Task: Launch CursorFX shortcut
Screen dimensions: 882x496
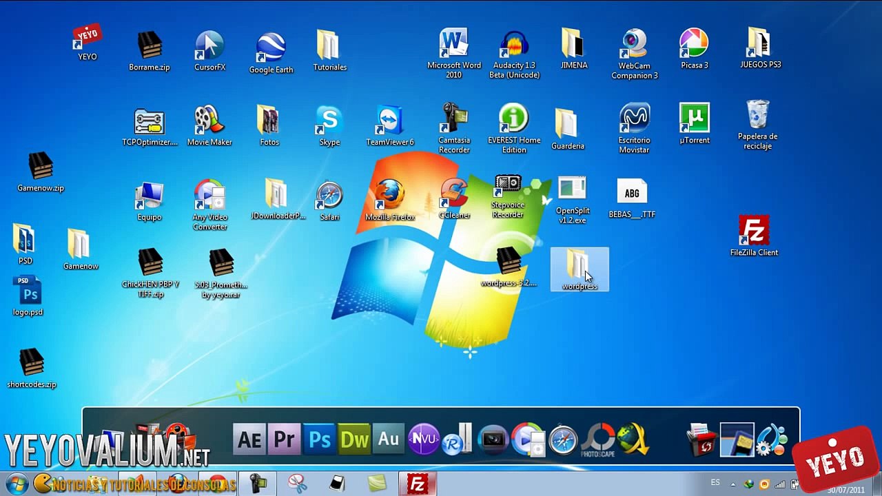Action: pos(209,50)
